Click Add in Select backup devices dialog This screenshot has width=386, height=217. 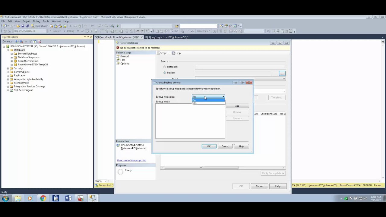point(237,106)
